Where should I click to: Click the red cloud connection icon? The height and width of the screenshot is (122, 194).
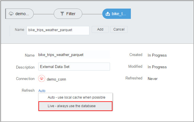pyautogui.click(x=41, y=79)
